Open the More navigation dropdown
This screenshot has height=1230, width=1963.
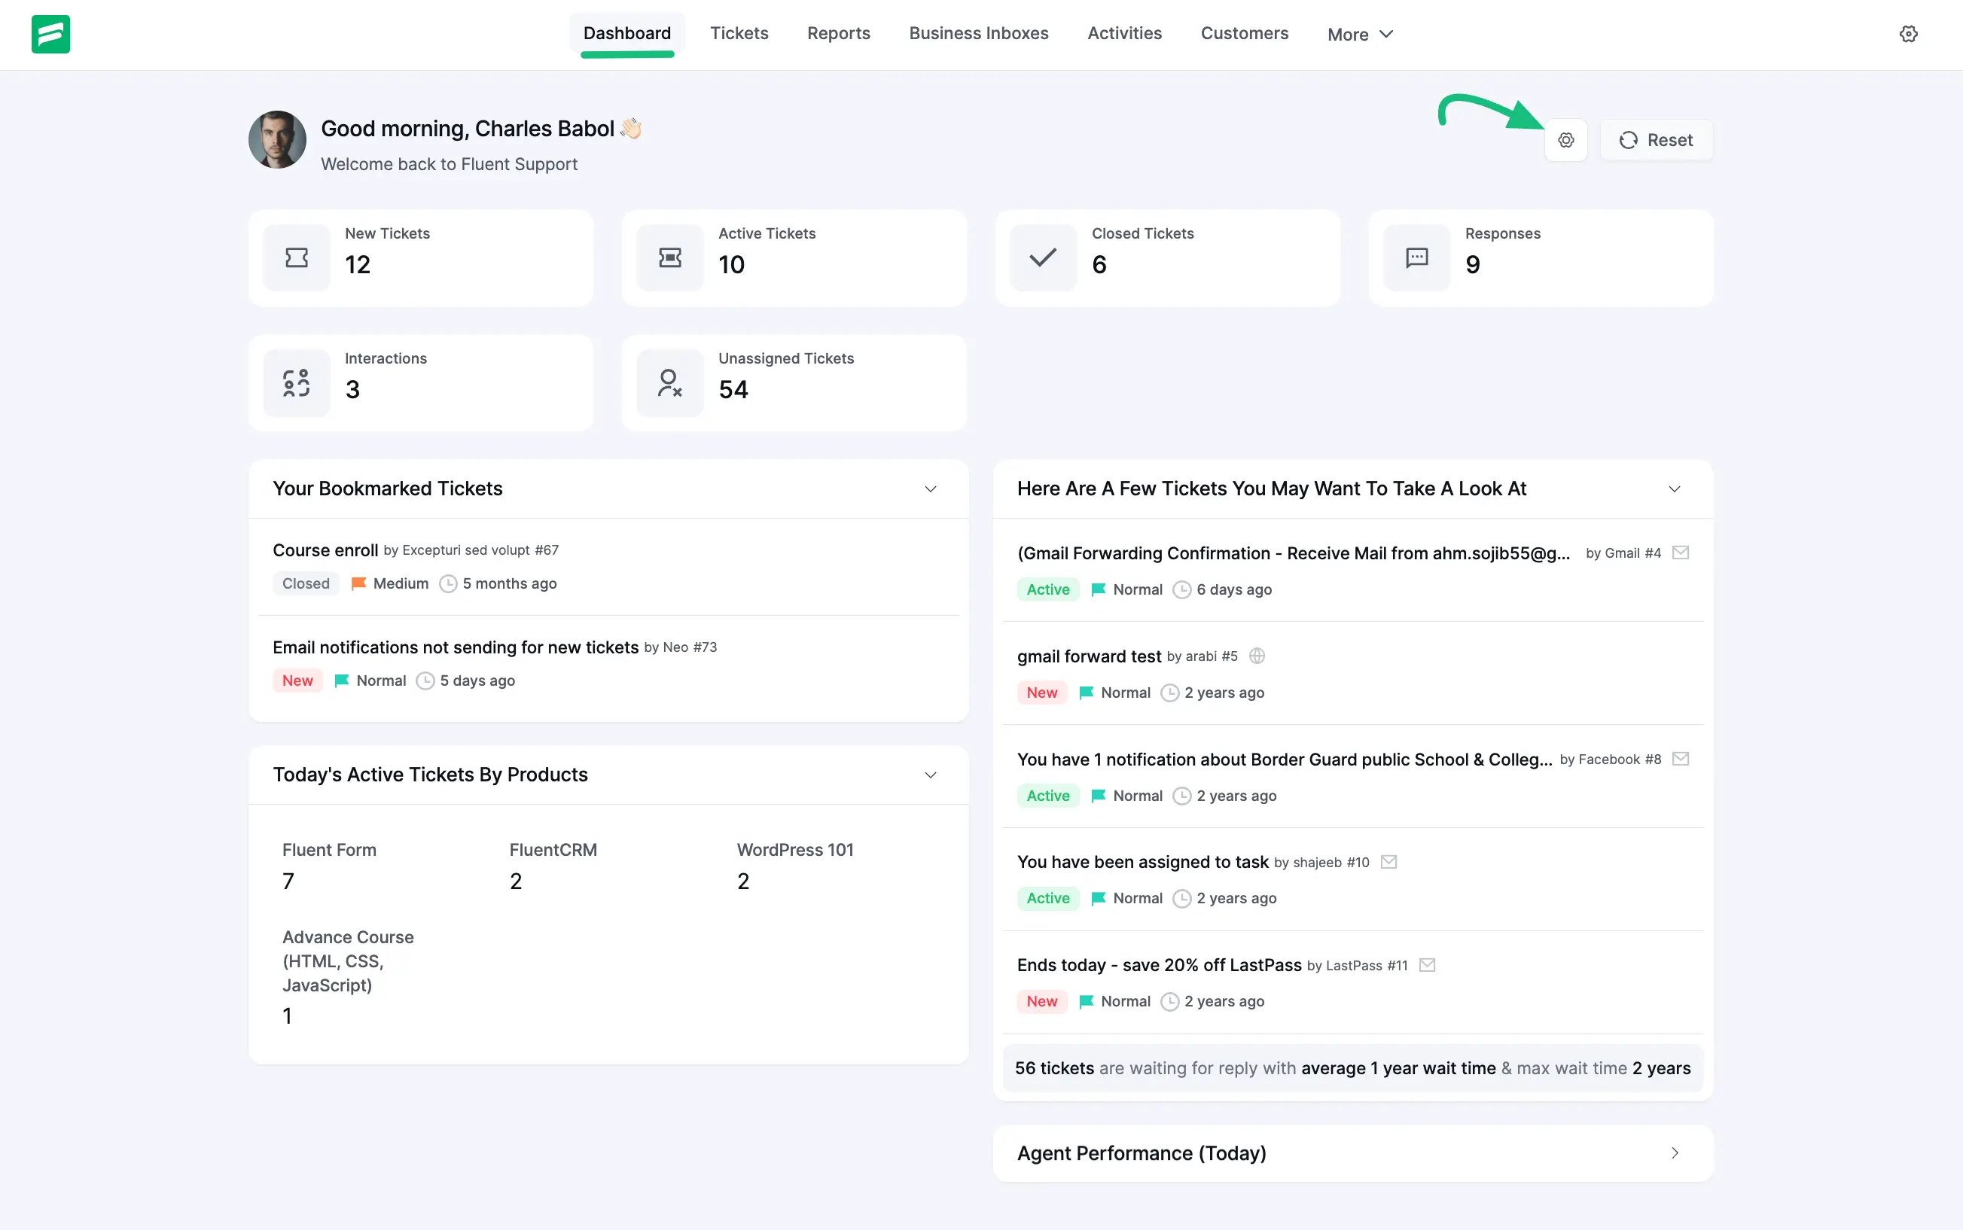pyautogui.click(x=1359, y=34)
